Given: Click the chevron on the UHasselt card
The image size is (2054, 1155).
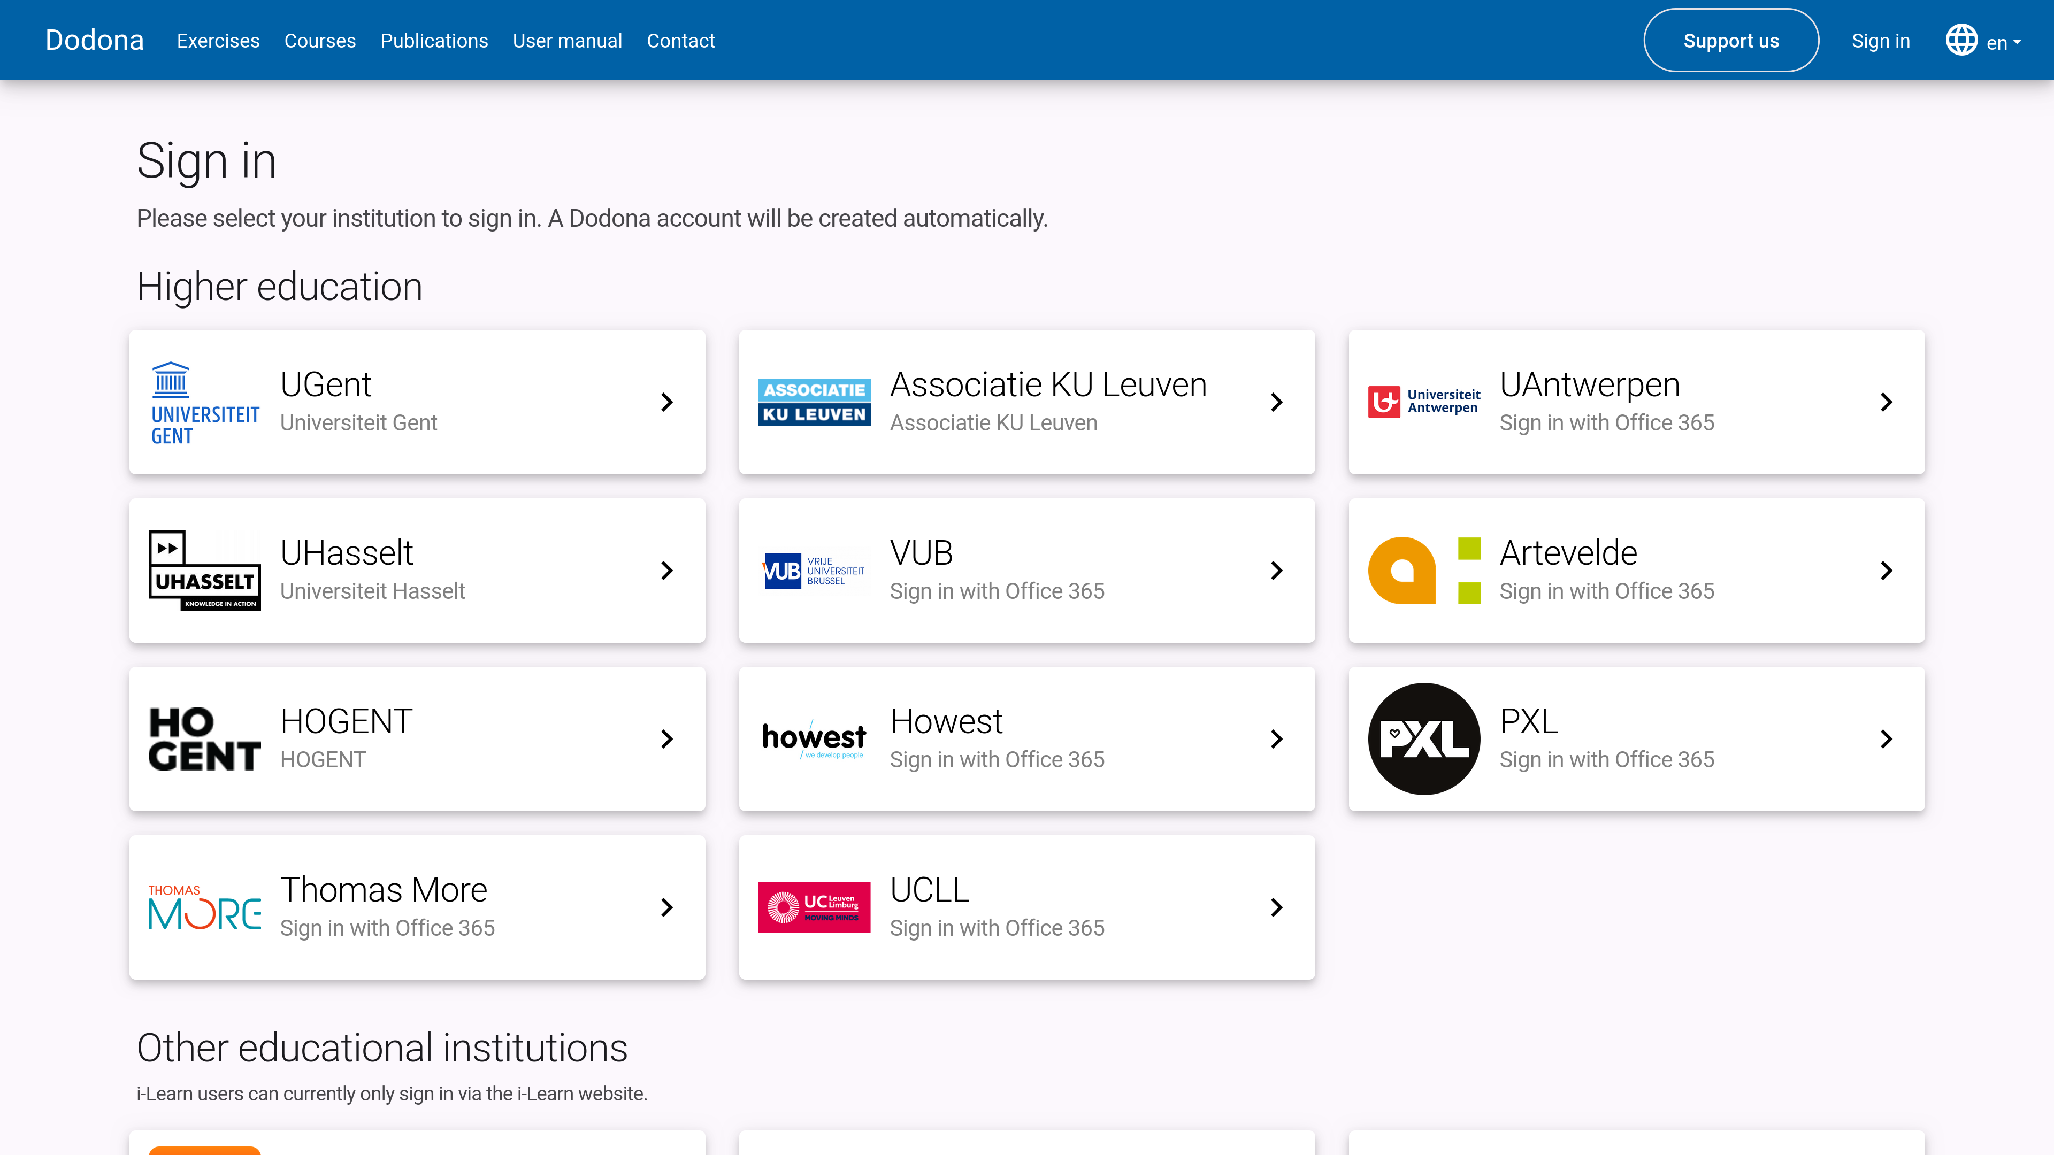Looking at the screenshot, I should (x=668, y=571).
